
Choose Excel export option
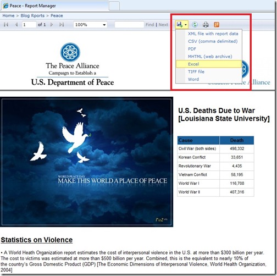pos(209,64)
